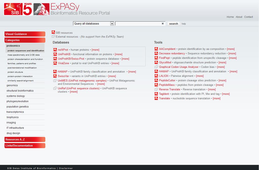Select post-translational modification subcategory

[22, 68]
